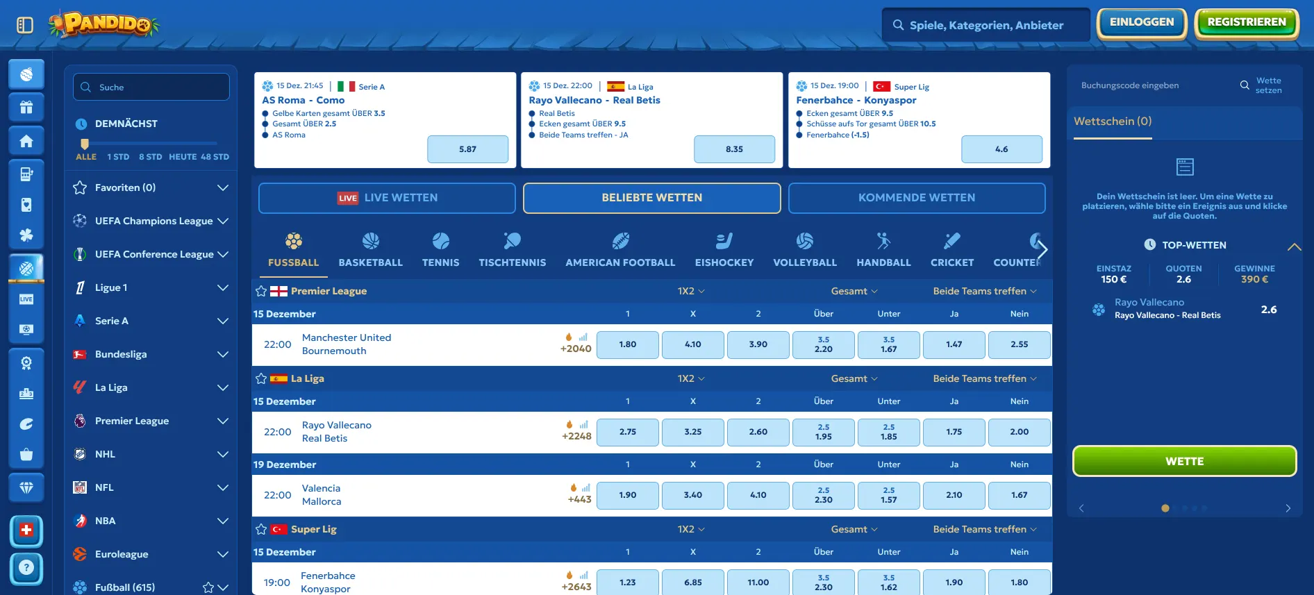Screen dimensions: 1314x595
Task: Open the slot machine games icon
Action: point(26,174)
